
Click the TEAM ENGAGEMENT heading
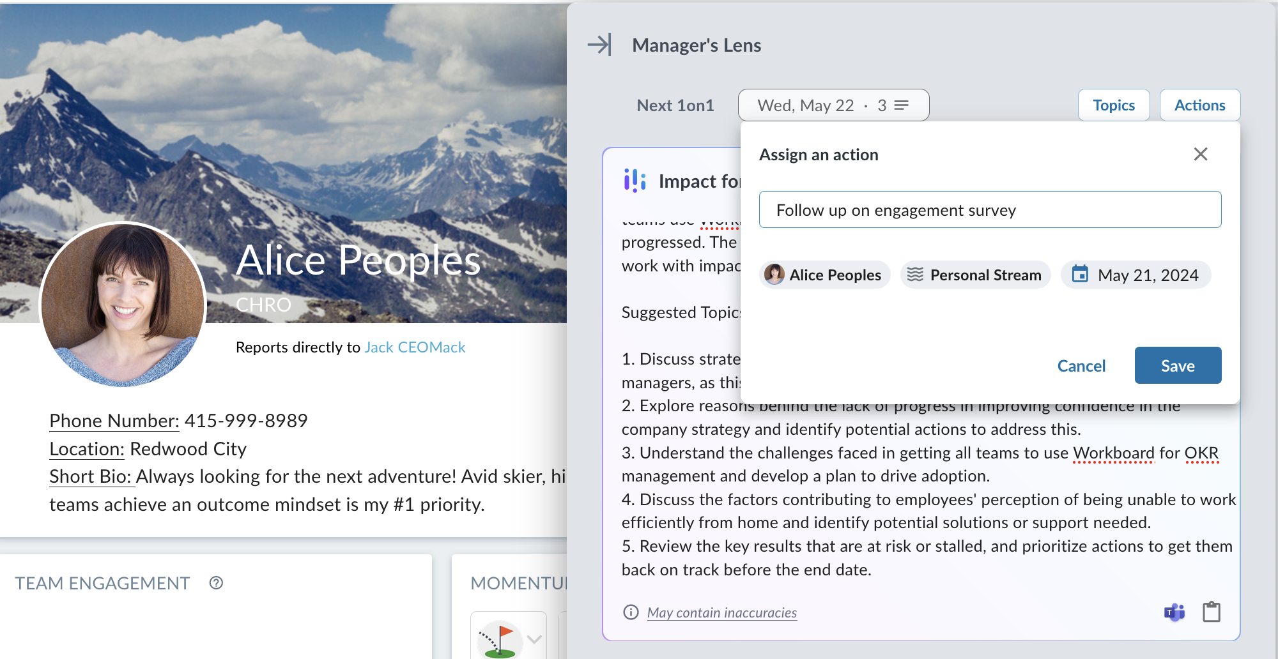pyautogui.click(x=102, y=583)
